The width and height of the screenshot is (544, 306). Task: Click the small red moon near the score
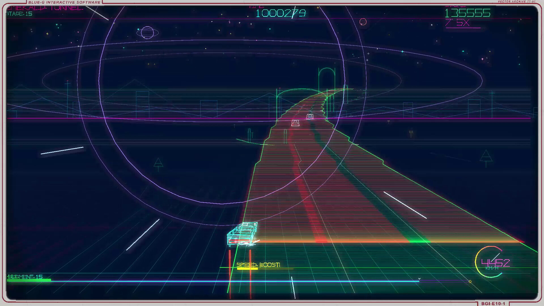click(363, 22)
